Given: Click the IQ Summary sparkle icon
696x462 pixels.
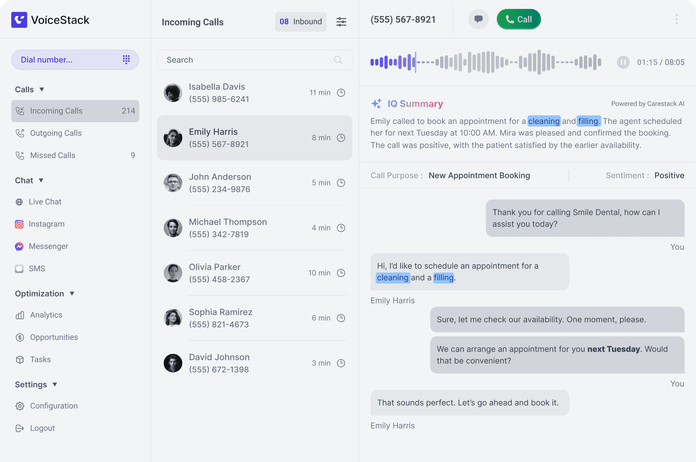Looking at the screenshot, I should click(377, 104).
